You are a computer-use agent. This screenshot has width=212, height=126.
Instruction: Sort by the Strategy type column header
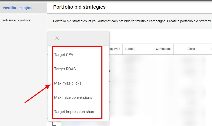pos(115,49)
